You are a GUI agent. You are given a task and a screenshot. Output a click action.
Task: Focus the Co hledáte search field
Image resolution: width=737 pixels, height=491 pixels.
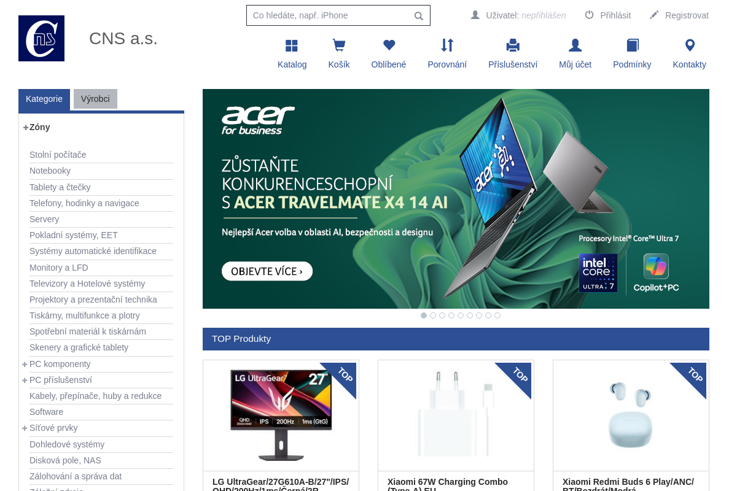(x=329, y=15)
